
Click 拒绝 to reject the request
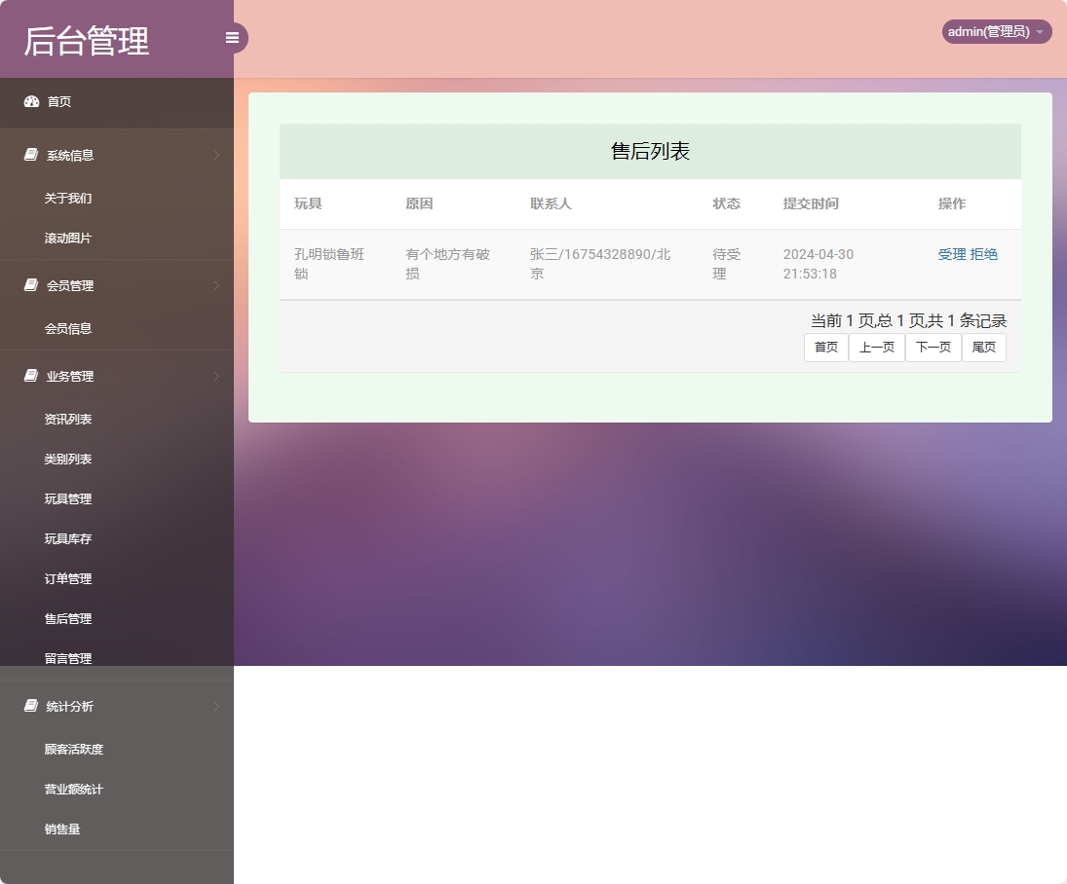coord(984,254)
